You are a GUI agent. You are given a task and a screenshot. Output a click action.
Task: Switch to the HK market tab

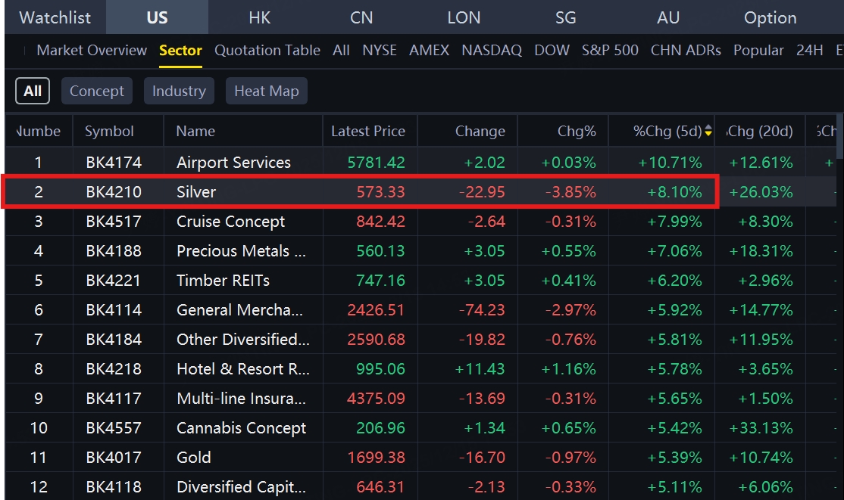(259, 17)
